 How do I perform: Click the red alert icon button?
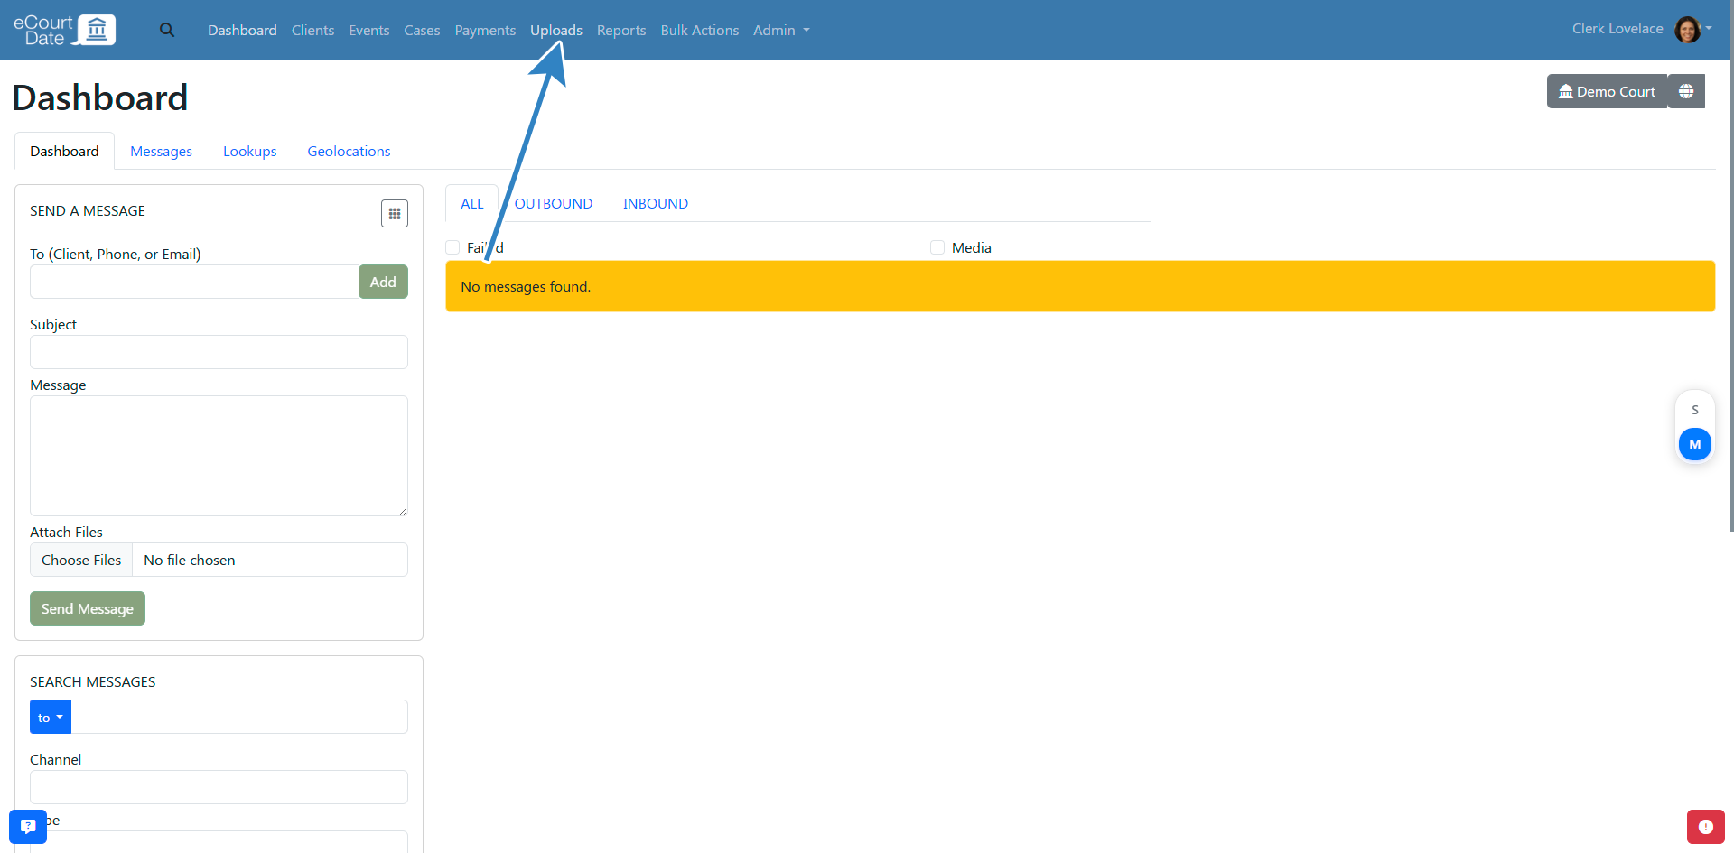pyautogui.click(x=1706, y=827)
